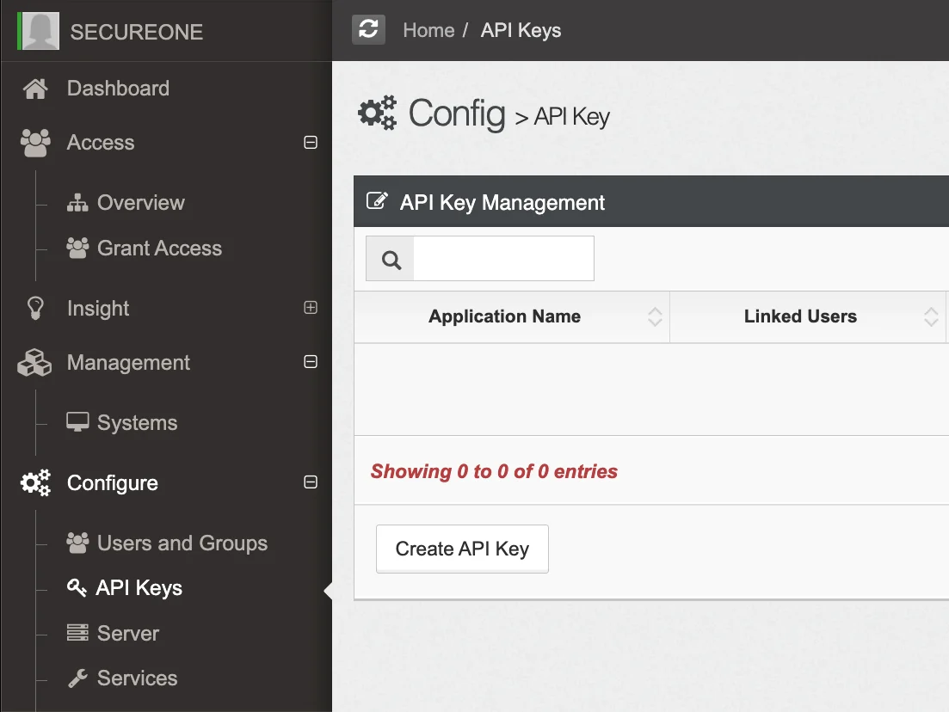Click the Grant Access users icon
The width and height of the screenshot is (949, 712).
click(77, 248)
